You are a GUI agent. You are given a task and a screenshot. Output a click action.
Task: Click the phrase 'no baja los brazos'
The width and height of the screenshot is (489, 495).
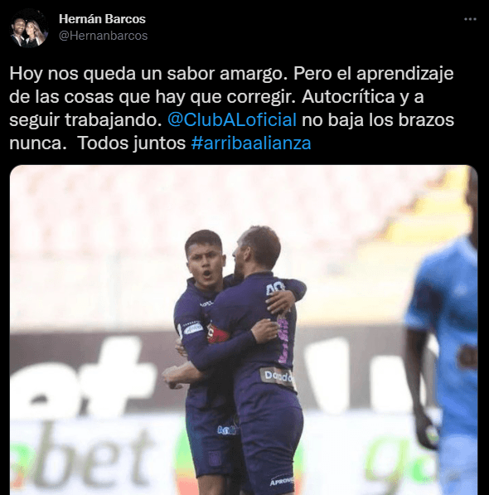point(378,119)
